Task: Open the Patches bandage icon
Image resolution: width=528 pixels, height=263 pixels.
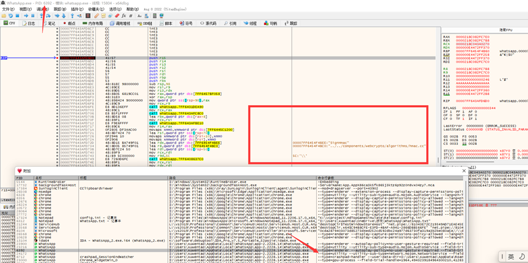Action: pos(96,16)
